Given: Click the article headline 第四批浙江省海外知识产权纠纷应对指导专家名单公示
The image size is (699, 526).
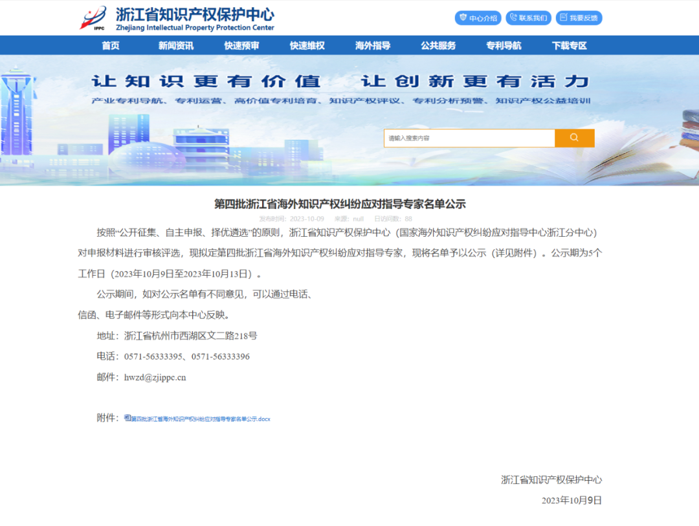Looking at the screenshot, I should (x=340, y=204).
